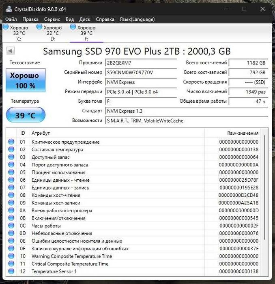This screenshot has height=284, width=275.
Task: Click status orb of Единицы данных - чтение row
Action: point(11,180)
